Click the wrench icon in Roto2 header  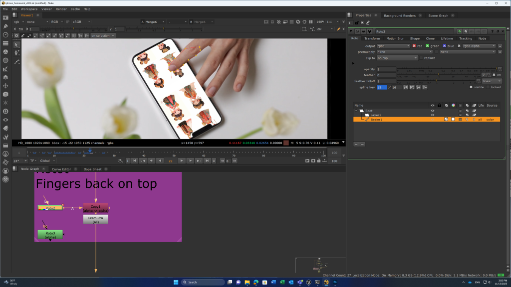[370, 31]
